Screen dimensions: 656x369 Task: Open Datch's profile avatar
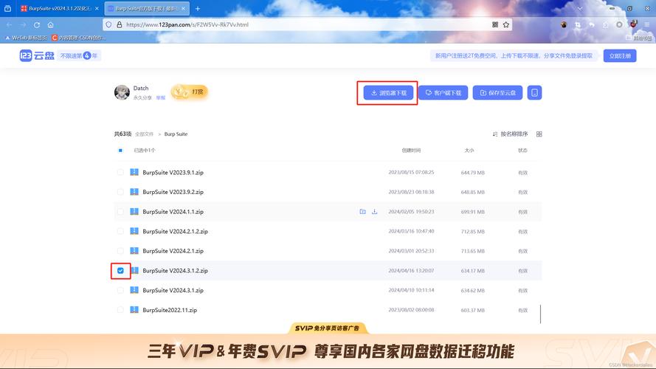click(122, 92)
